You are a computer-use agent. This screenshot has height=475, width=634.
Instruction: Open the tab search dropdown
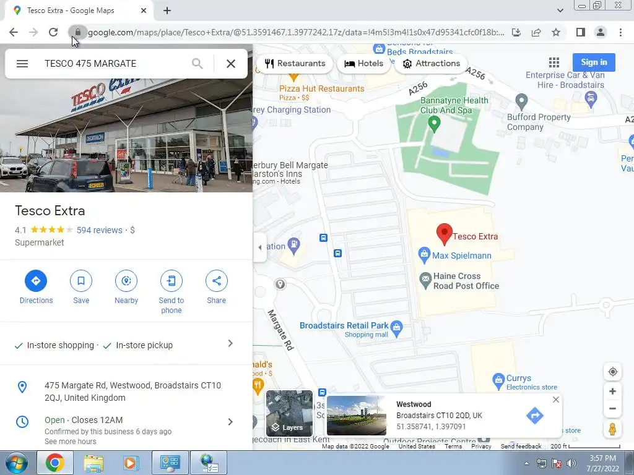(x=560, y=11)
